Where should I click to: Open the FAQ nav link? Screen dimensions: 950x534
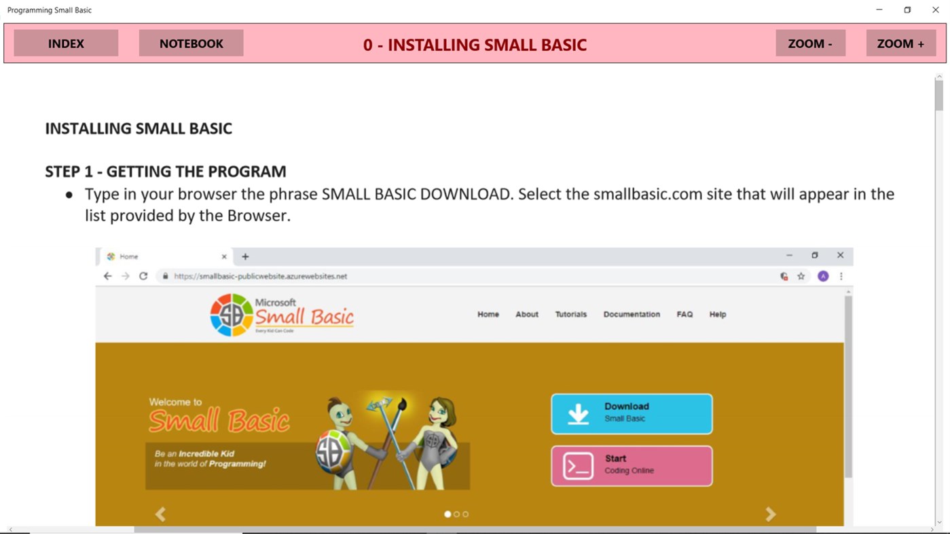(684, 314)
